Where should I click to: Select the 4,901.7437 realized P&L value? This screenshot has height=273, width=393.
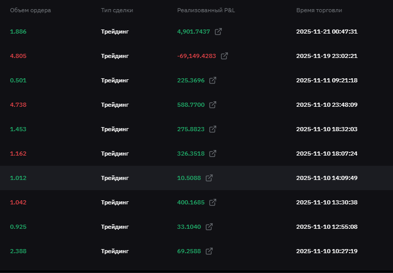pos(193,32)
